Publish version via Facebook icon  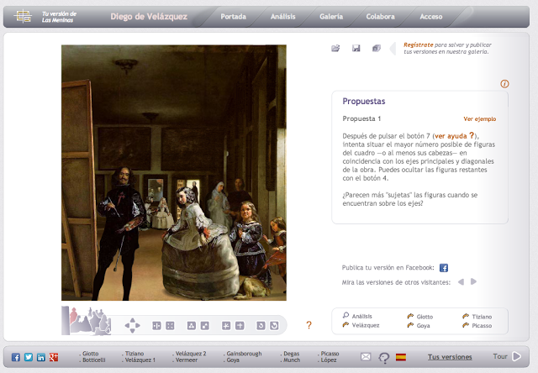(444, 268)
